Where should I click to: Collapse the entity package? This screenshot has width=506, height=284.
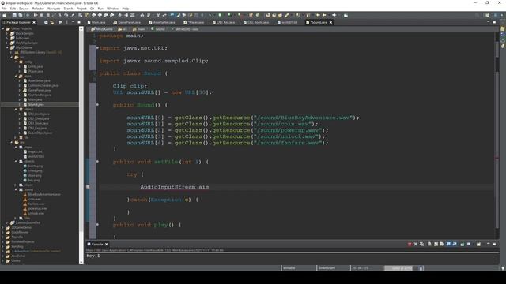coord(16,62)
